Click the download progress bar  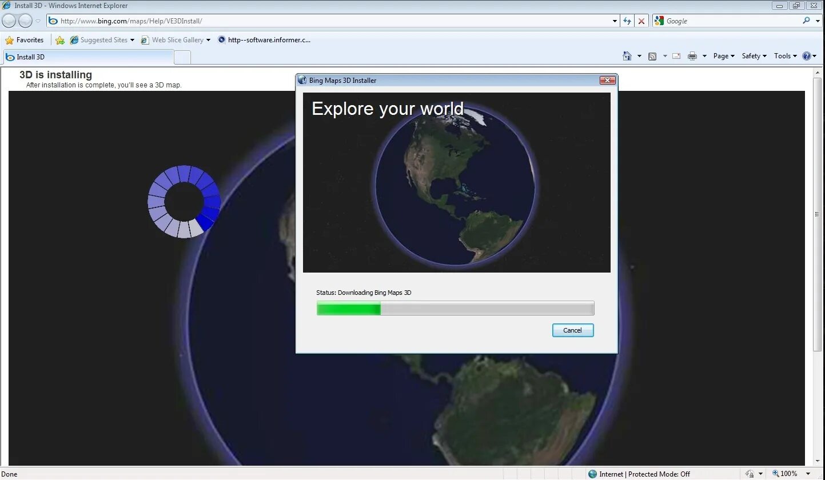(x=456, y=309)
